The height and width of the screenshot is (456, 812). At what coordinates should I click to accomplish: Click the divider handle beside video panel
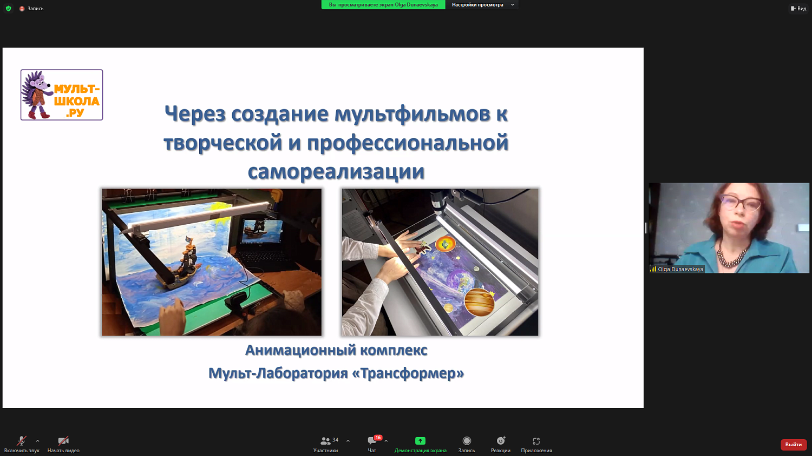(x=646, y=228)
